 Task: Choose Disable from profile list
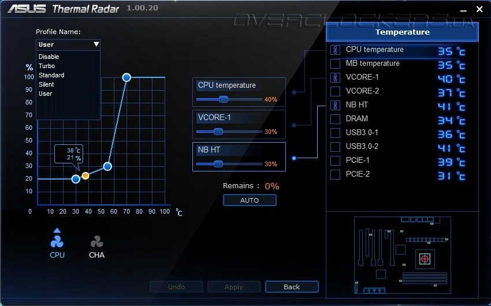click(49, 57)
